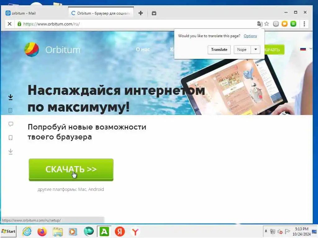Open File Explorer from taskbar

point(57,231)
